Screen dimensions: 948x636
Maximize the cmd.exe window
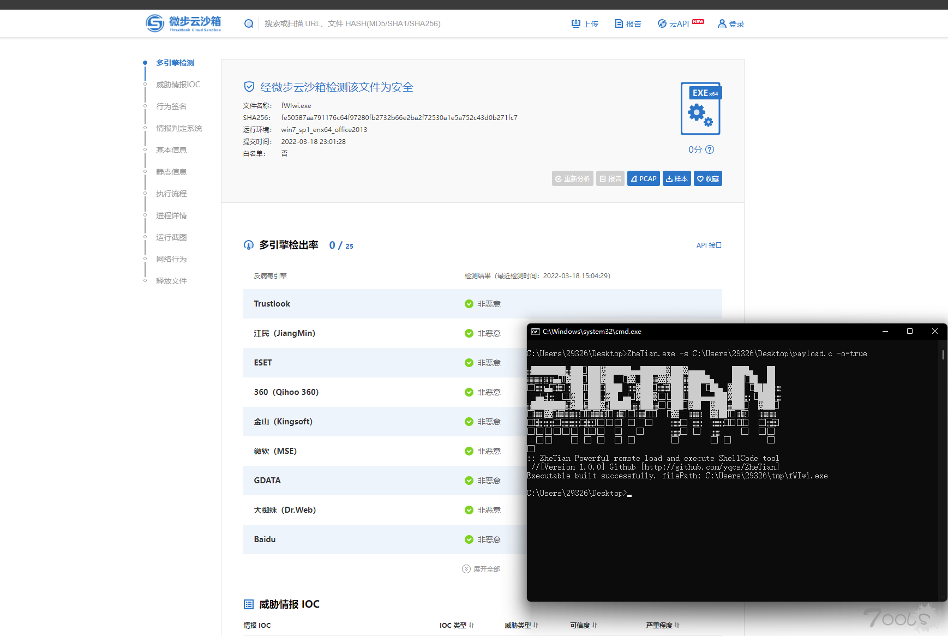[910, 331]
